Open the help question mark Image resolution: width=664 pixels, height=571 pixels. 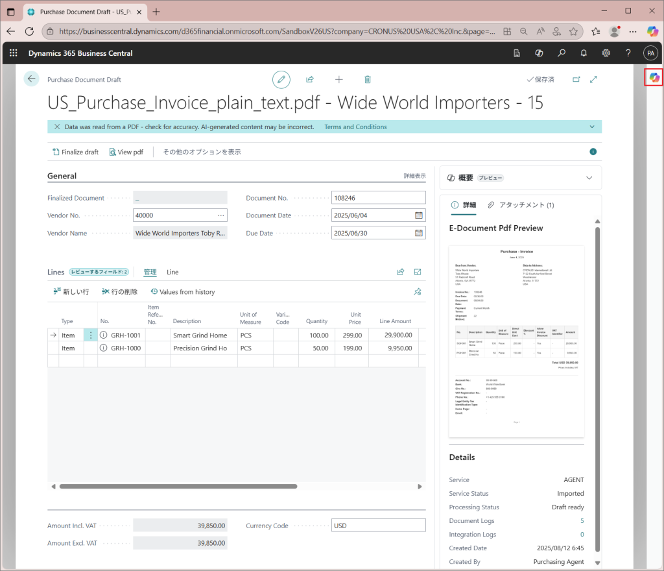click(x=628, y=53)
